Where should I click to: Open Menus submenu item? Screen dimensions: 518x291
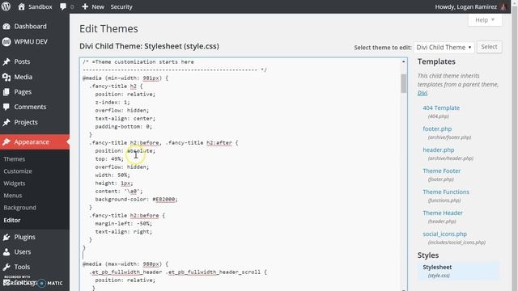tap(13, 196)
